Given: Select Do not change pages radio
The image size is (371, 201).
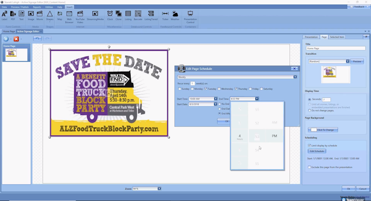Looking at the screenshot, I should (310, 110).
